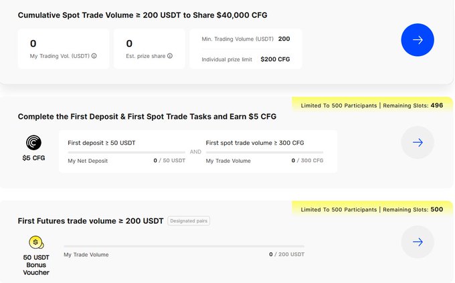Click the blue arrow button for Cumulative Spot Trade
The width and height of the screenshot is (455, 283).
[x=418, y=40]
